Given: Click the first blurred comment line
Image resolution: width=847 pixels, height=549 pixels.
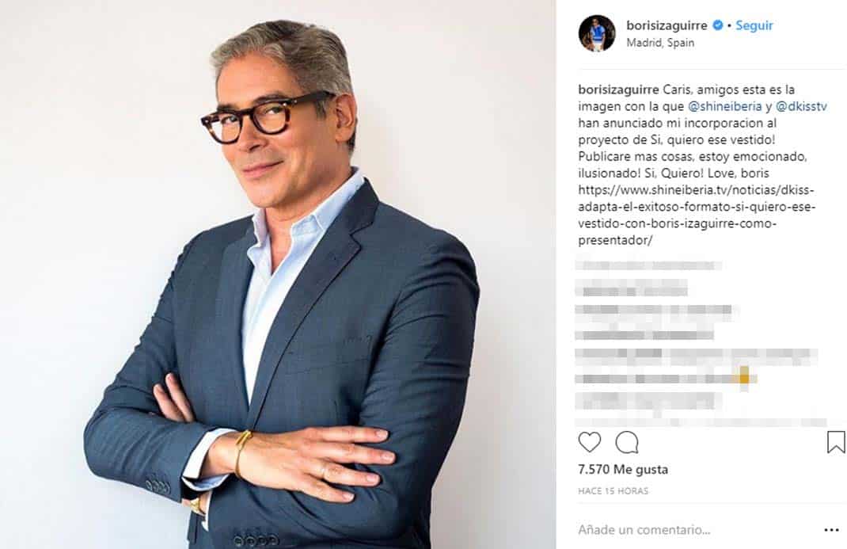Looking at the screenshot, I should (649, 265).
